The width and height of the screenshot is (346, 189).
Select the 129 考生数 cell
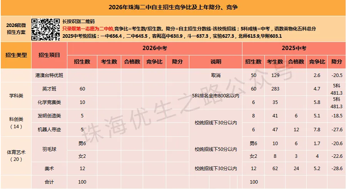pyautogui.click(x=275, y=75)
